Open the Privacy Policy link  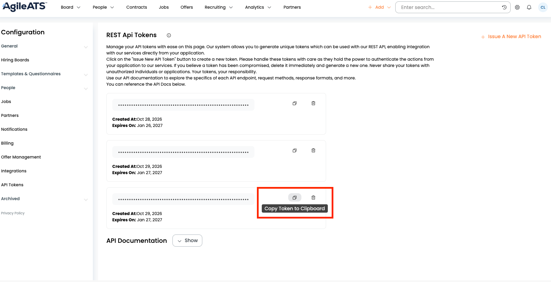[13, 213]
